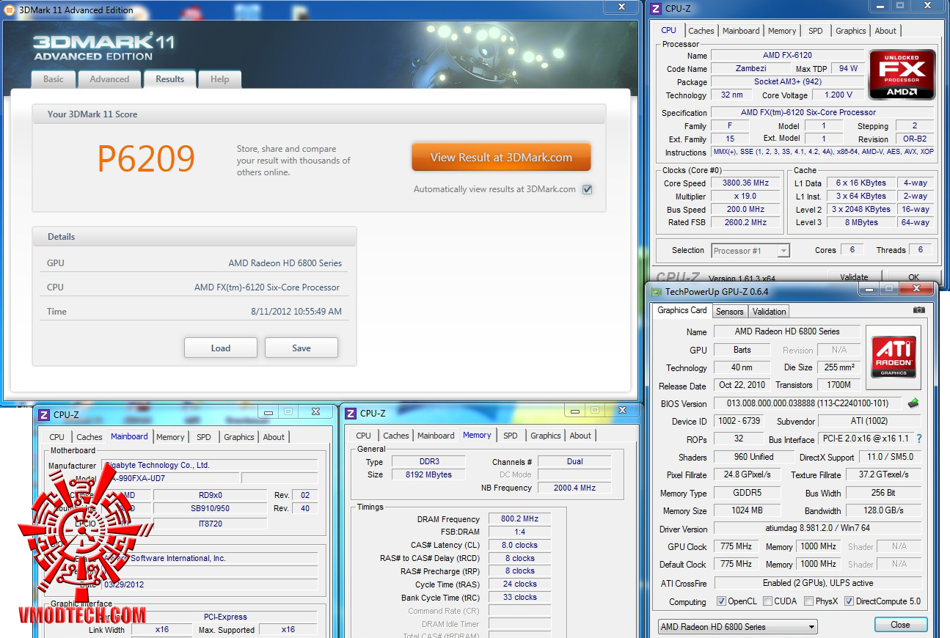Click the Load button in 3DMark Details
This screenshot has width=950, height=638.
(220, 348)
